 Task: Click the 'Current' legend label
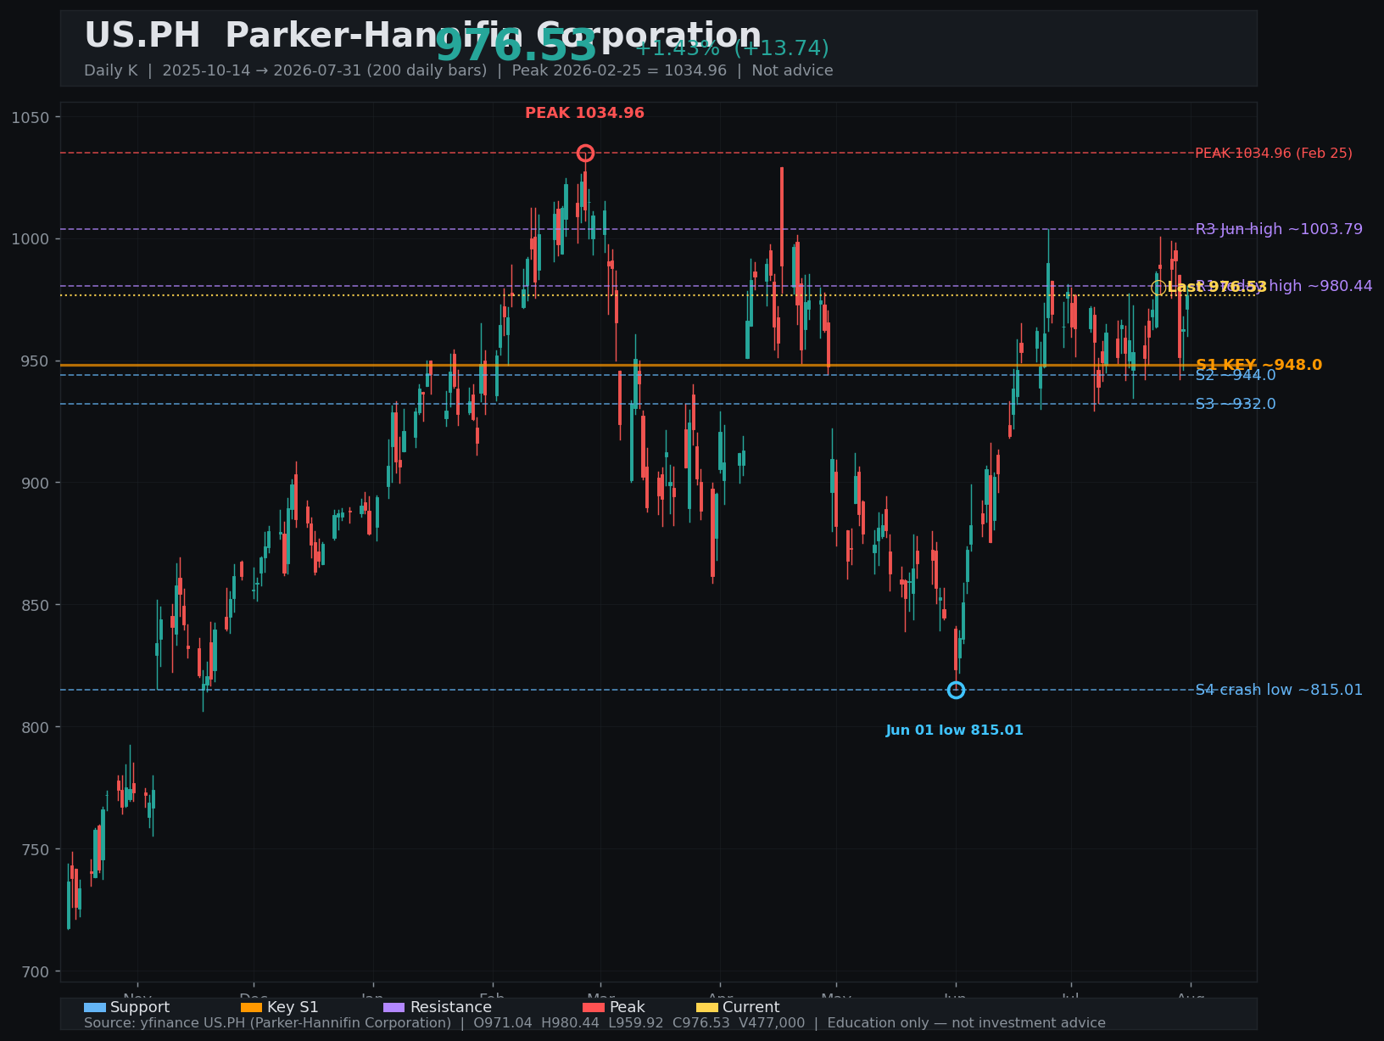[x=751, y=1007]
